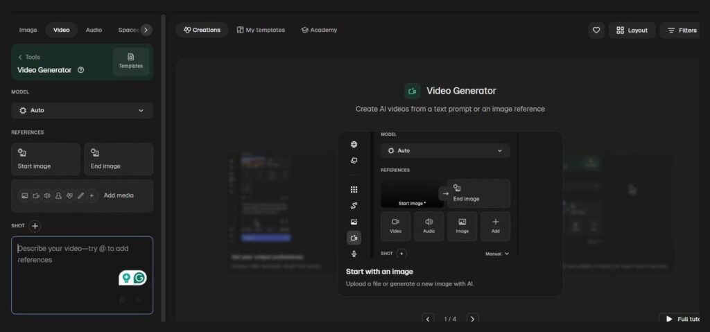This screenshot has width=710, height=332.
Task: Click the globe icon in the tutorial preview
Action: tap(354, 144)
